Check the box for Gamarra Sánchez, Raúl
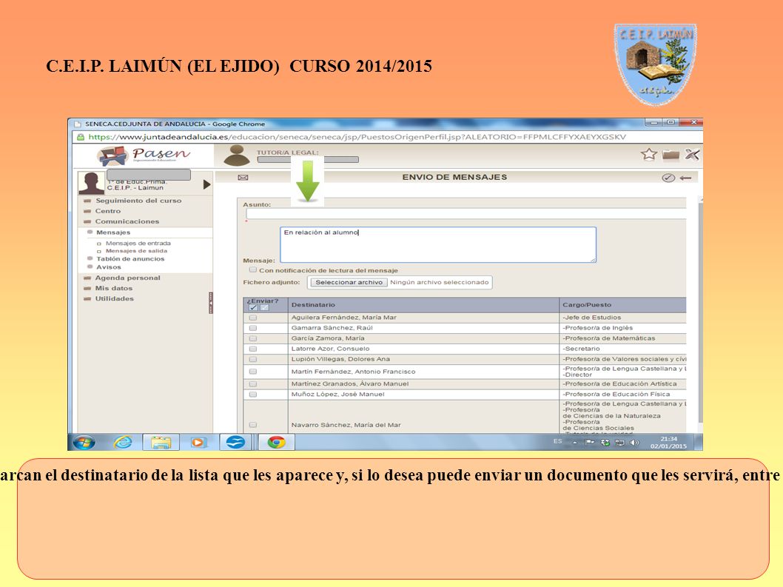 pos(253,328)
